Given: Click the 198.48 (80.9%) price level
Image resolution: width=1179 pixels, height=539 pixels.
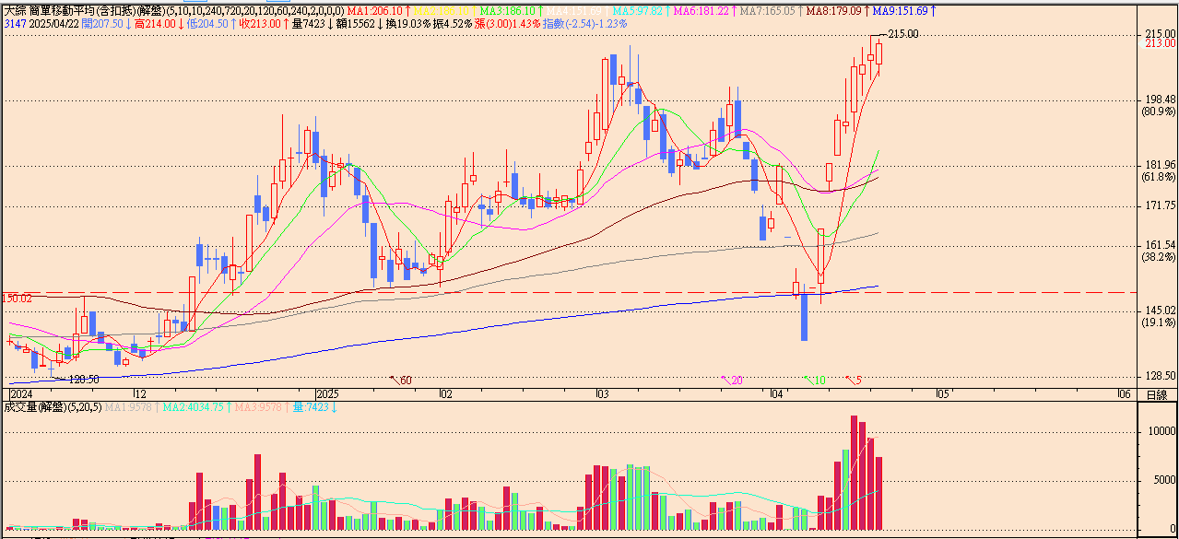Looking at the screenshot, I should coord(1158,100).
